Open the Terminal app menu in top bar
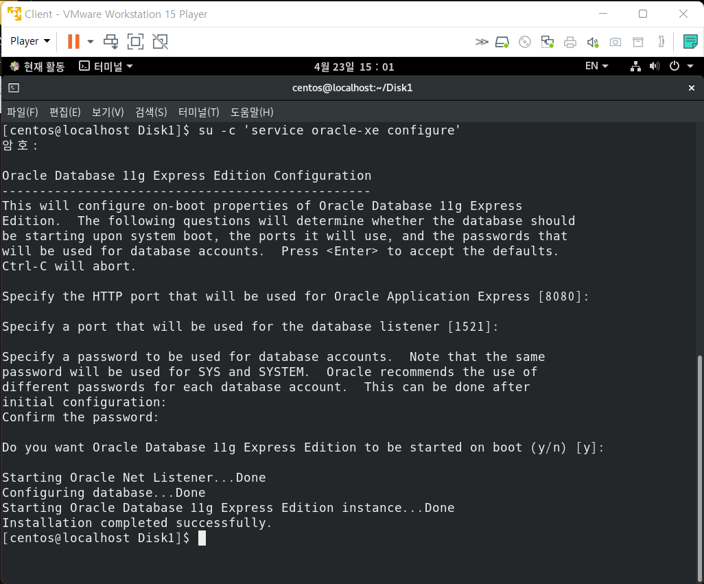The height and width of the screenshot is (584, 704). [106, 67]
